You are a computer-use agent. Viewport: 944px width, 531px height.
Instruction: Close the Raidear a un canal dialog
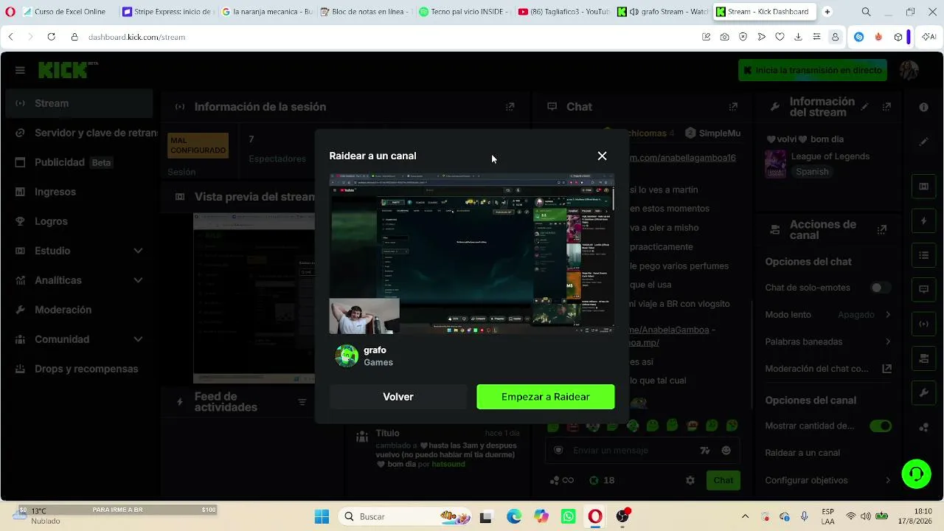click(x=602, y=156)
